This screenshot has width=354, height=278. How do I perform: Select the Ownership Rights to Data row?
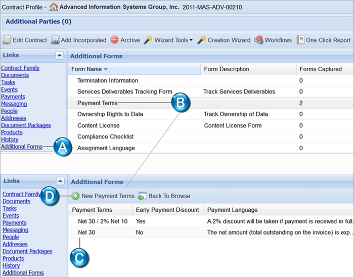coord(211,114)
